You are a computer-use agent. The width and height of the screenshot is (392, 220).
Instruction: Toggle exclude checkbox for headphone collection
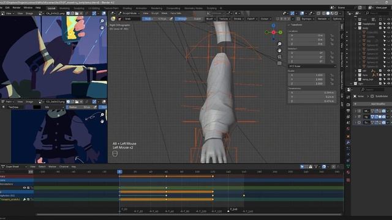(x=380, y=24)
